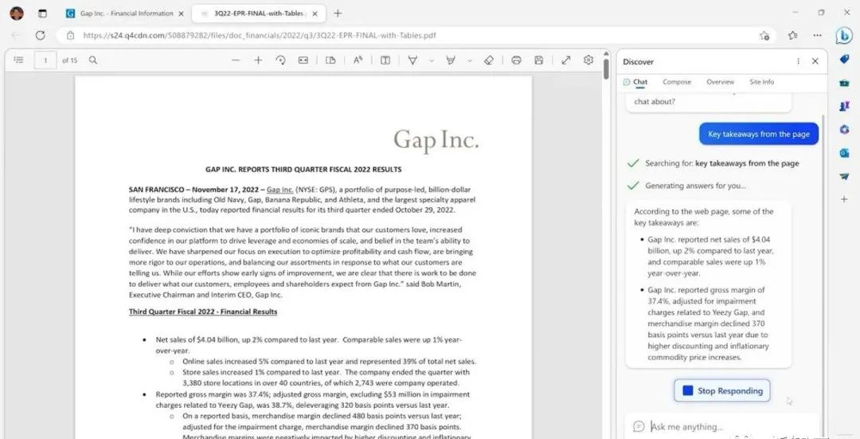This screenshot has height=439, width=860.
Task: Switch to the Compose tab
Action: click(677, 82)
